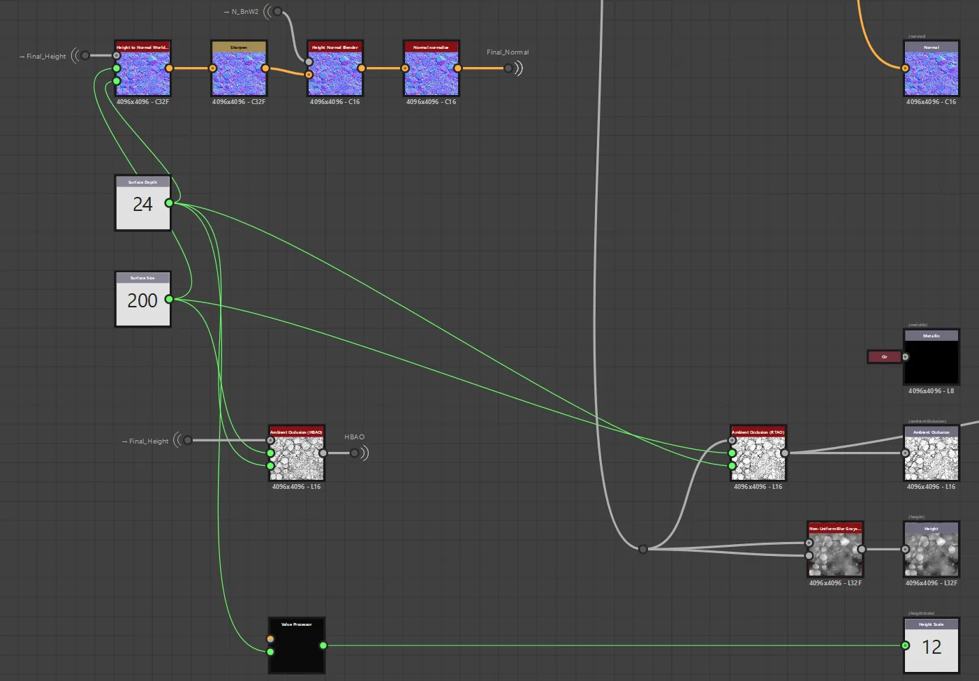The height and width of the screenshot is (681, 979).
Task: Select the Height Normal Blender node
Action: 335,68
